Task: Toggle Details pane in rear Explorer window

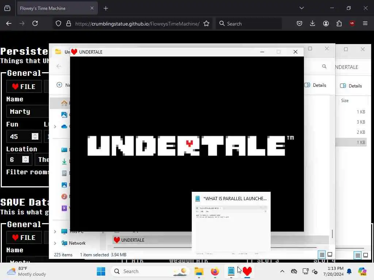Action: click(x=351, y=86)
